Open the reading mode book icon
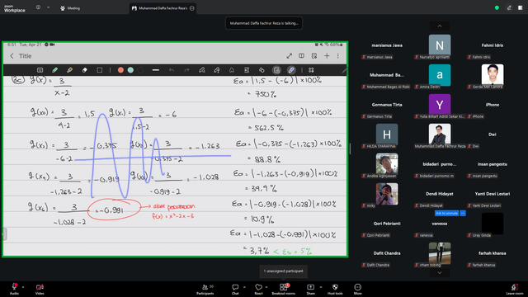Viewport: 528px width, 297px height. click(x=301, y=56)
